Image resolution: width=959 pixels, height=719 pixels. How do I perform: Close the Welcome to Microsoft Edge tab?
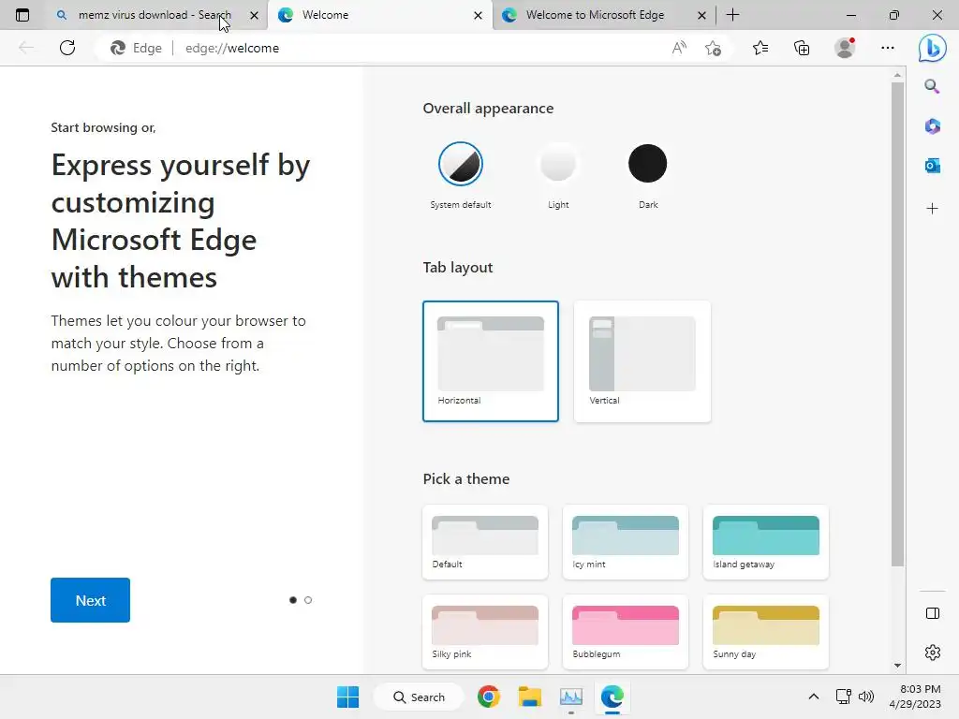click(x=702, y=15)
